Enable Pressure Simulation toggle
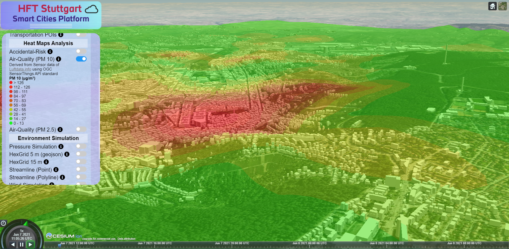The image size is (509, 249). pos(81,146)
